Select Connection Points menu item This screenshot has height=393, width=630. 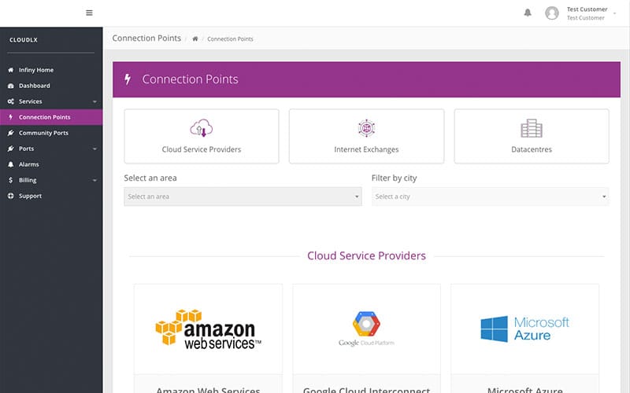pos(51,117)
